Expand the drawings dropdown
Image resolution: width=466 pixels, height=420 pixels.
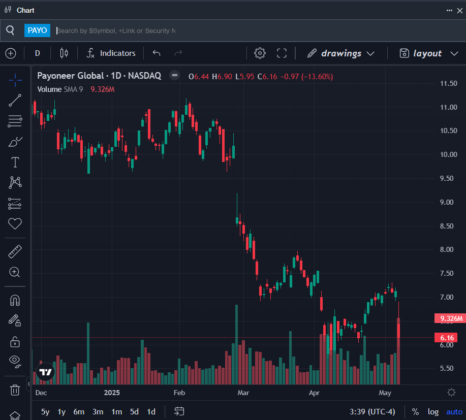pos(341,53)
